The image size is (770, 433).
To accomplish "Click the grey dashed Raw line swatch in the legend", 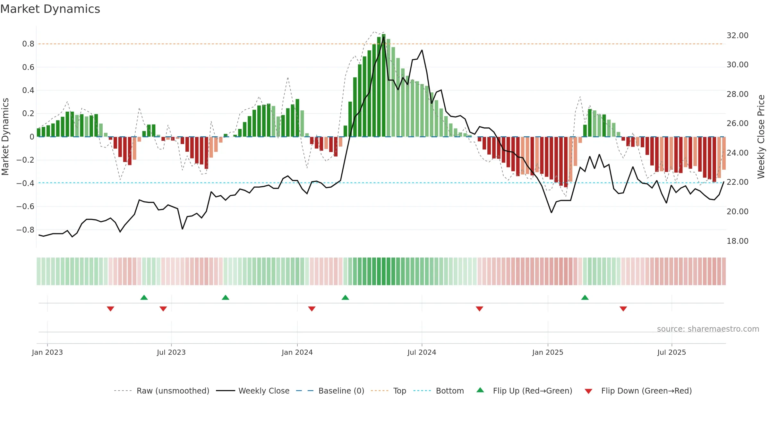I will pos(123,391).
